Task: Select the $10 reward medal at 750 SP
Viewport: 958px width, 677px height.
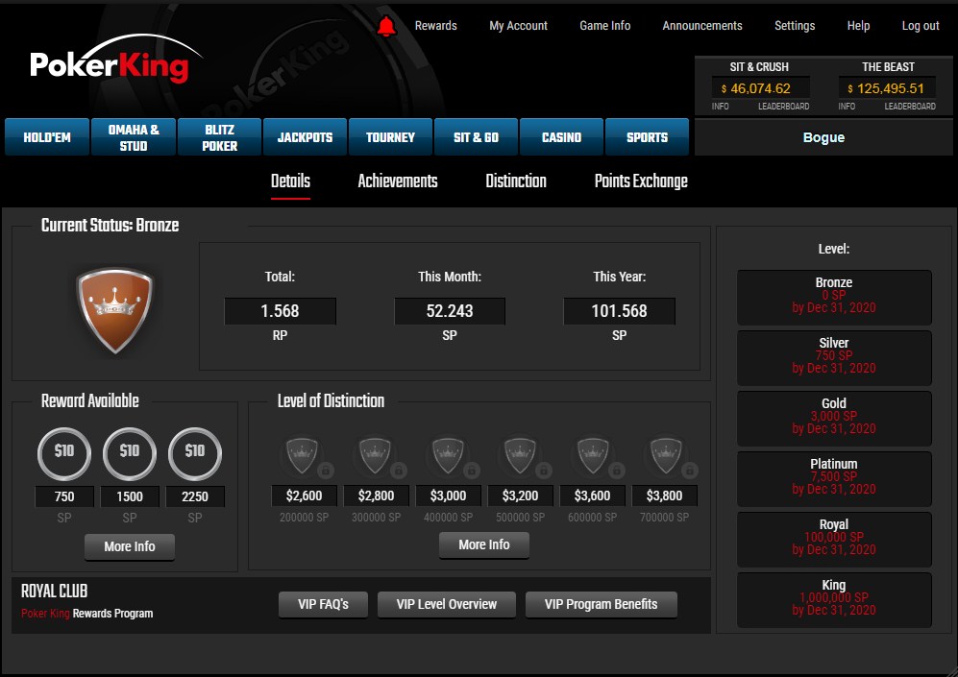Action: point(63,454)
